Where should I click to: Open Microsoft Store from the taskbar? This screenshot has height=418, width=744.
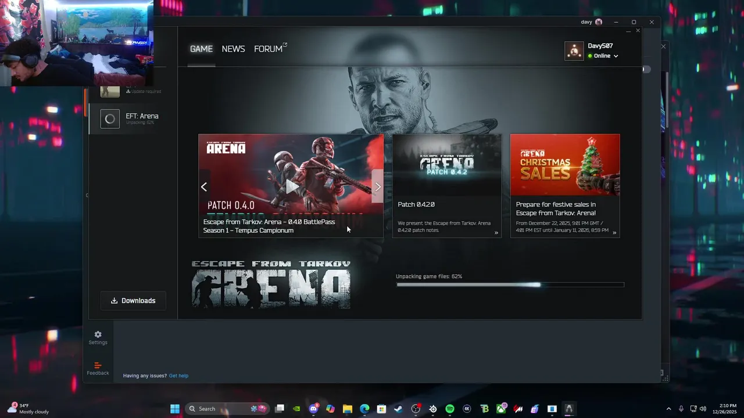(x=381, y=409)
